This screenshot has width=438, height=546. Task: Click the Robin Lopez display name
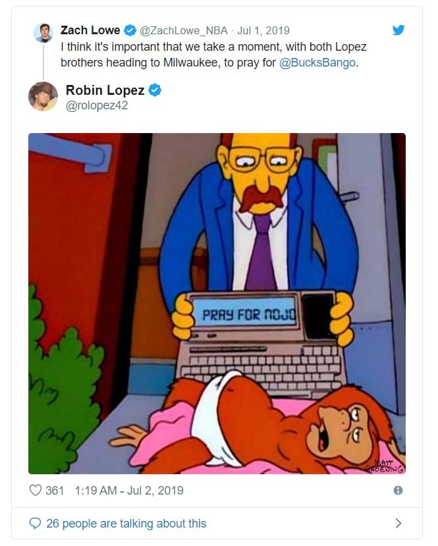(x=105, y=90)
